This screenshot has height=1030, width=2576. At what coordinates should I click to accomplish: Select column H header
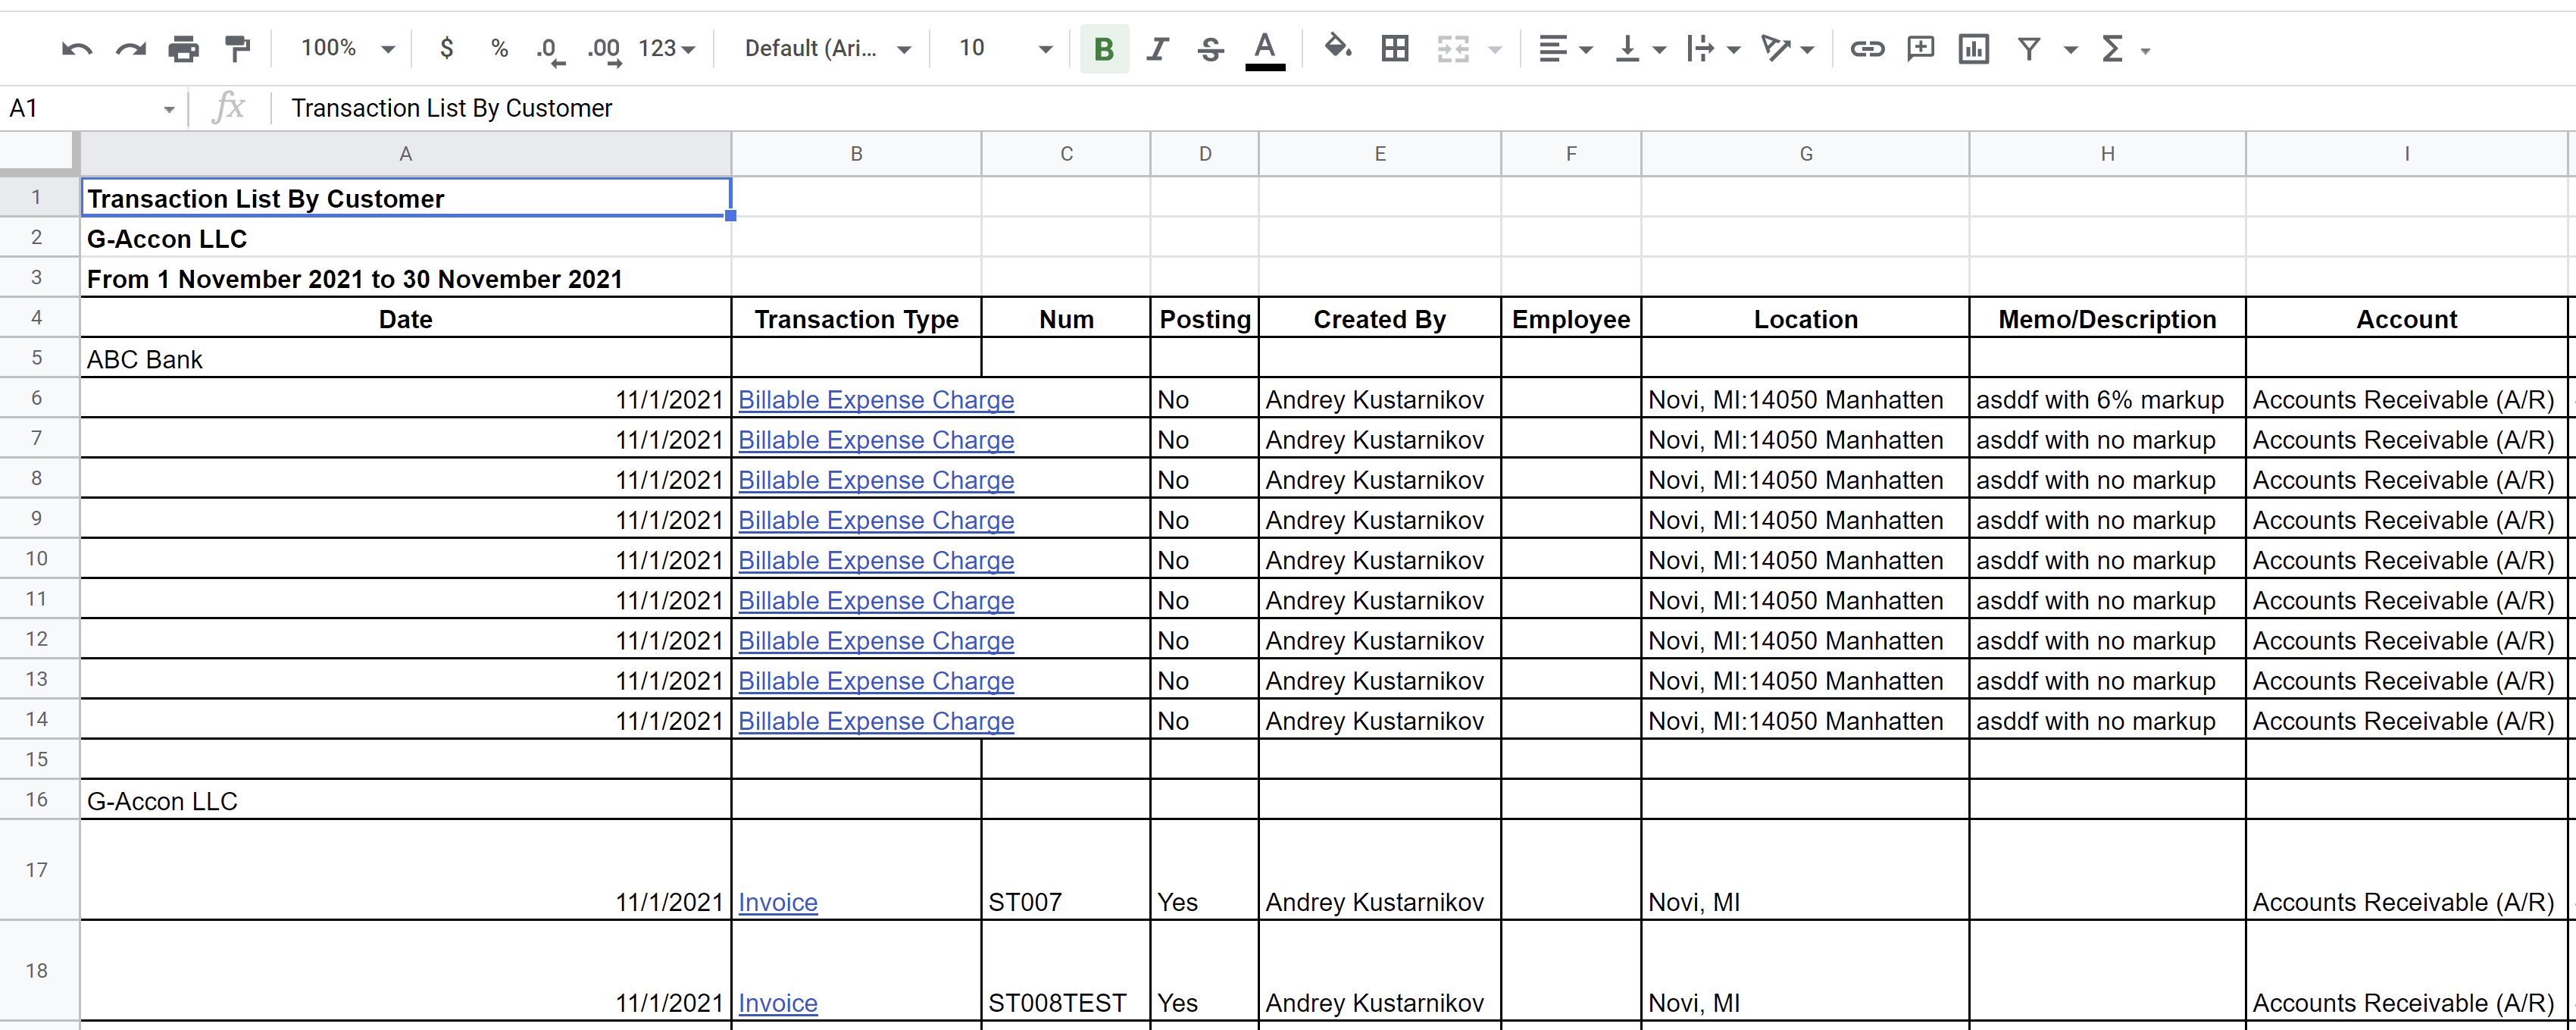(2107, 154)
